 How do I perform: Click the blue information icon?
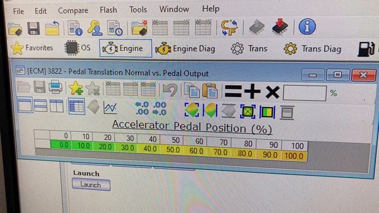coord(307,26)
